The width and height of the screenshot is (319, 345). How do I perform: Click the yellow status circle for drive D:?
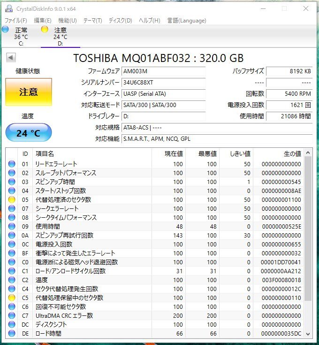[45, 29]
